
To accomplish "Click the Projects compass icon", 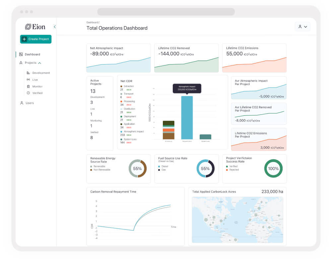I will [x=21, y=63].
